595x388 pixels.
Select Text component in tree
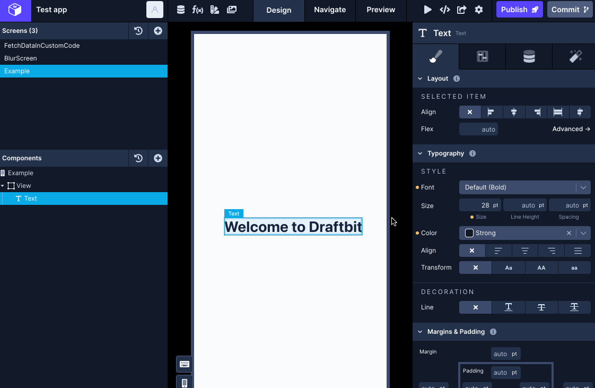pos(83,199)
